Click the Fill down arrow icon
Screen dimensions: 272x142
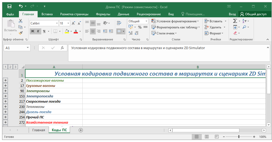[235, 27]
